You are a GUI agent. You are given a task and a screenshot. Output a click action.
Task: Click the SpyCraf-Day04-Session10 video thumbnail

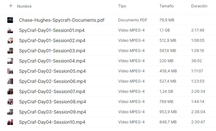coord(10,122)
